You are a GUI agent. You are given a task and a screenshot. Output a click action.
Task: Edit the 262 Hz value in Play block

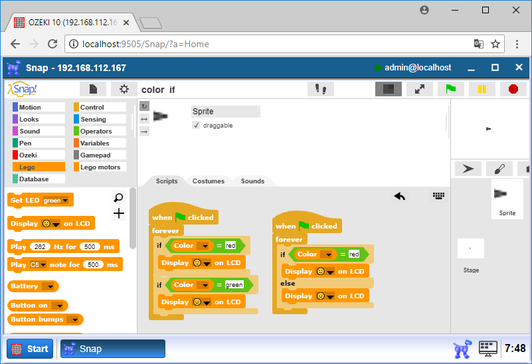click(40, 246)
